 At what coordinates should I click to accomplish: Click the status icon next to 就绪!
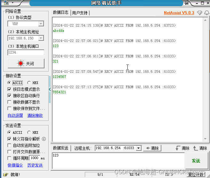pos(6,174)
